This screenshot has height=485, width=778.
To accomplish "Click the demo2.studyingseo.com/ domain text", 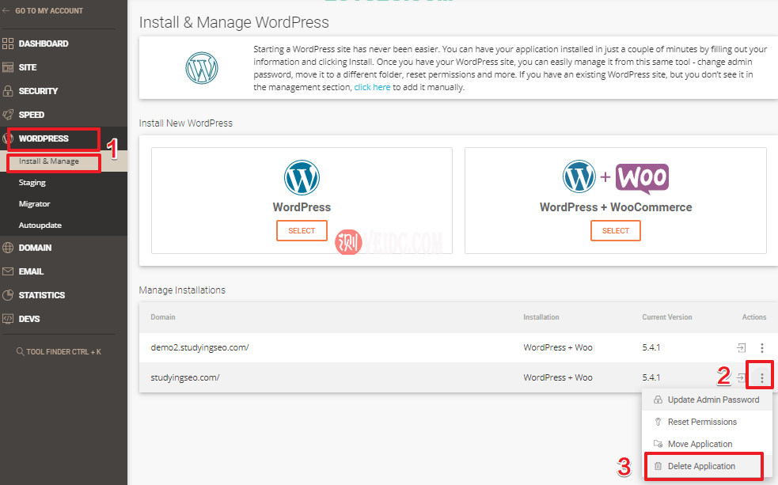I will [199, 347].
